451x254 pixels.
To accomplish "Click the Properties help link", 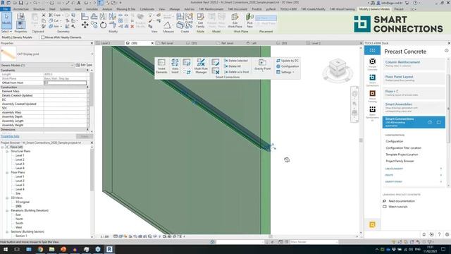I will coord(10,136).
